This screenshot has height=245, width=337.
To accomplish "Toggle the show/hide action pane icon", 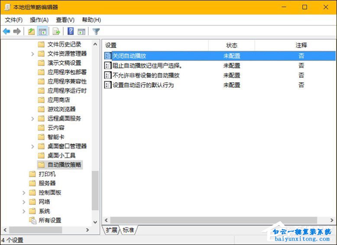I will pos(81,32).
